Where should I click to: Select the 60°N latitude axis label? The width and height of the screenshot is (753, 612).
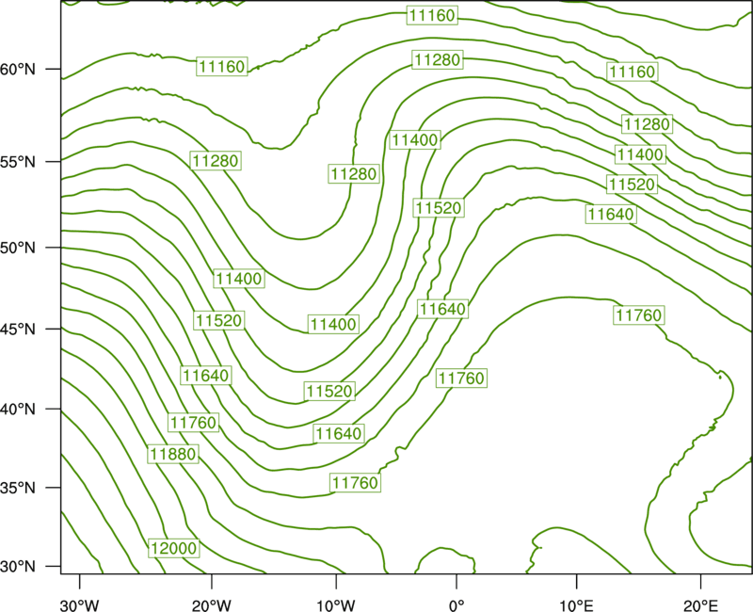[x=18, y=70]
